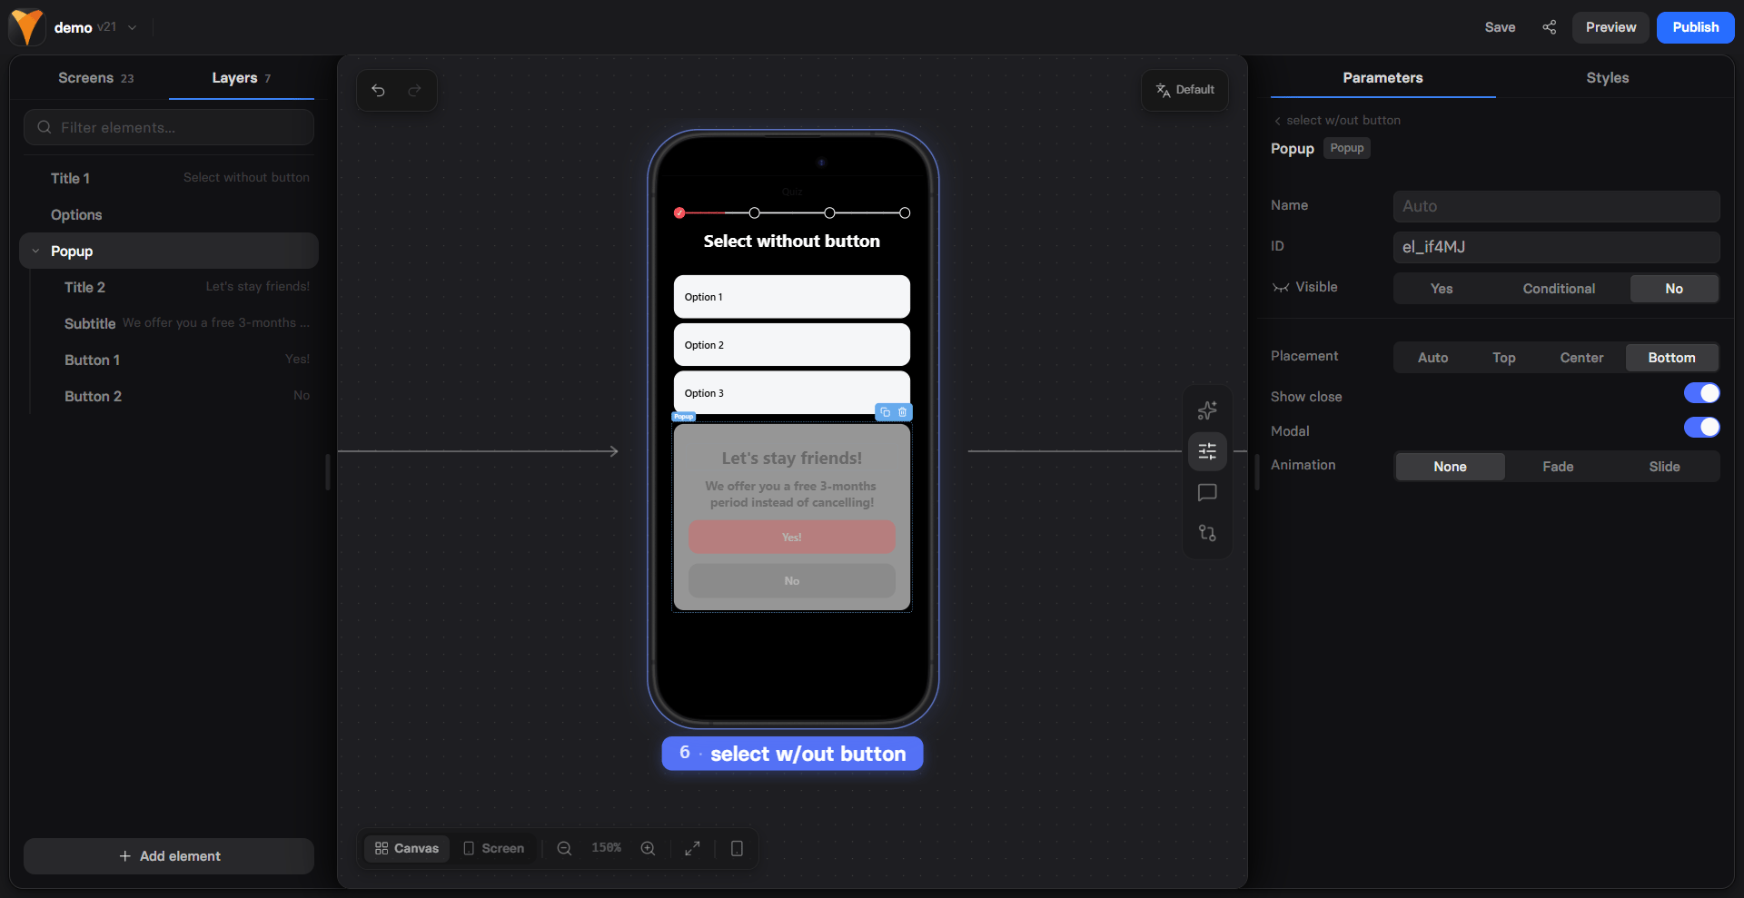Select the Options layer
The height and width of the screenshot is (898, 1744).
click(x=169, y=214)
